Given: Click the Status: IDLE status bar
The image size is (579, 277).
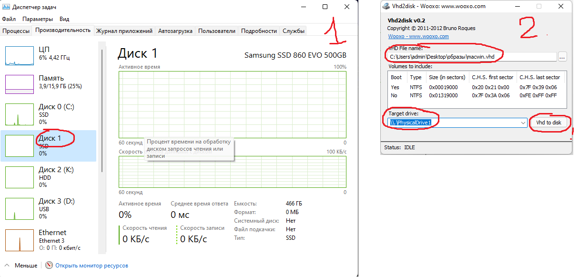Looking at the screenshot, I should tap(477, 148).
